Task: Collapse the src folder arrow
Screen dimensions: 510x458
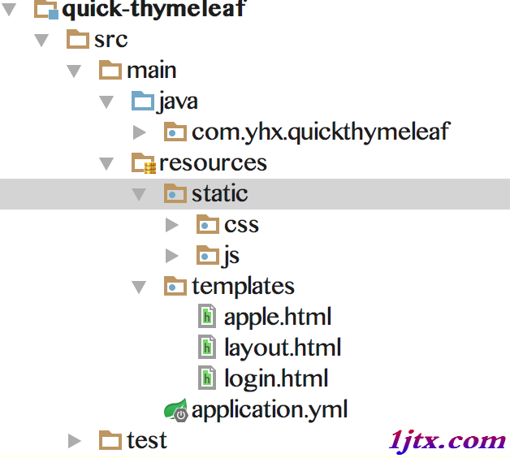Action: [x=41, y=40]
